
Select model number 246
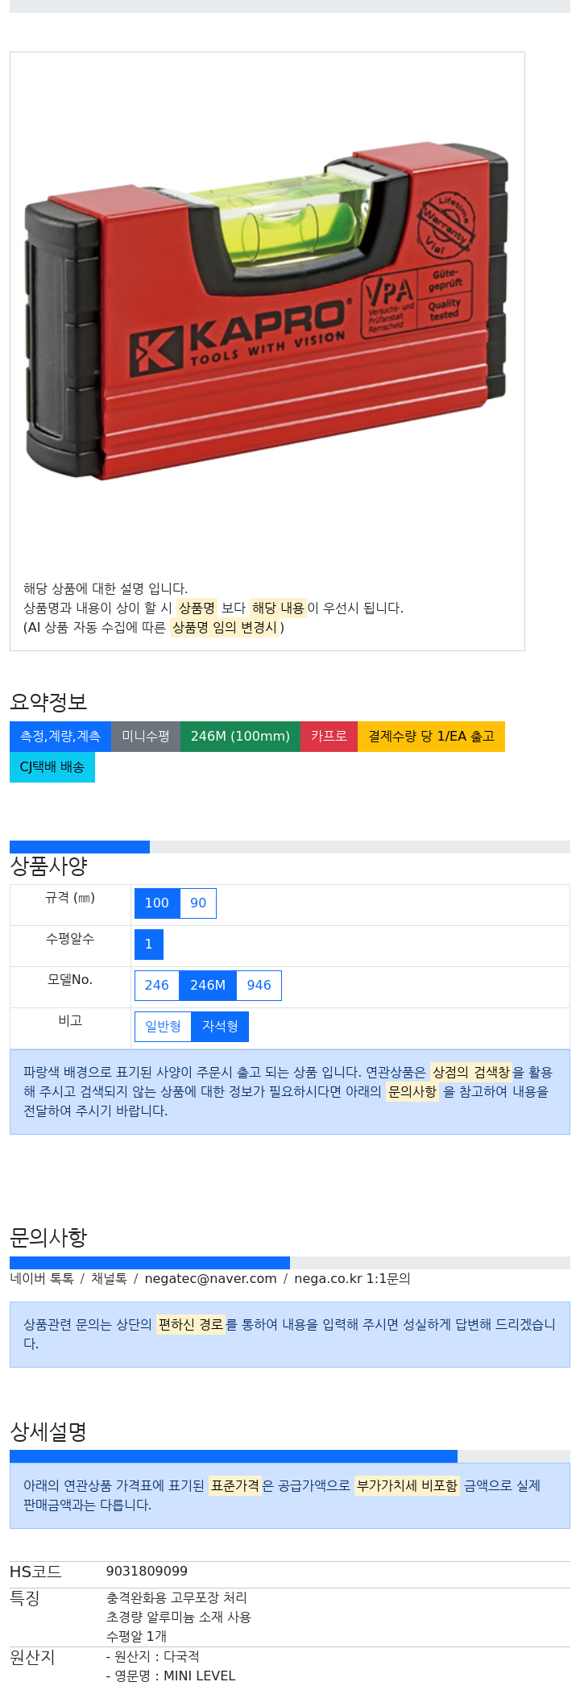pos(157,986)
